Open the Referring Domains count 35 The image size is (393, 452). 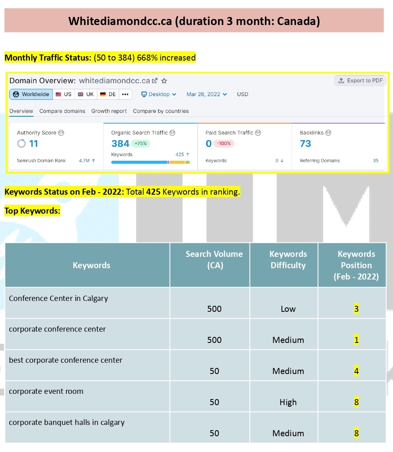click(x=375, y=161)
